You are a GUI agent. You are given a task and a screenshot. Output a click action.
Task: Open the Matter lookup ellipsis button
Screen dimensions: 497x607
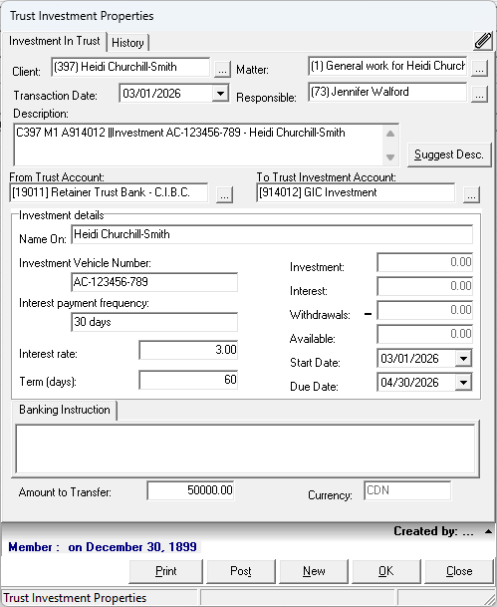pos(479,69)
